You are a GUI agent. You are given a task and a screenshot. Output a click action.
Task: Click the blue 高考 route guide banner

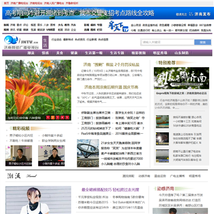tap(108, 13)
